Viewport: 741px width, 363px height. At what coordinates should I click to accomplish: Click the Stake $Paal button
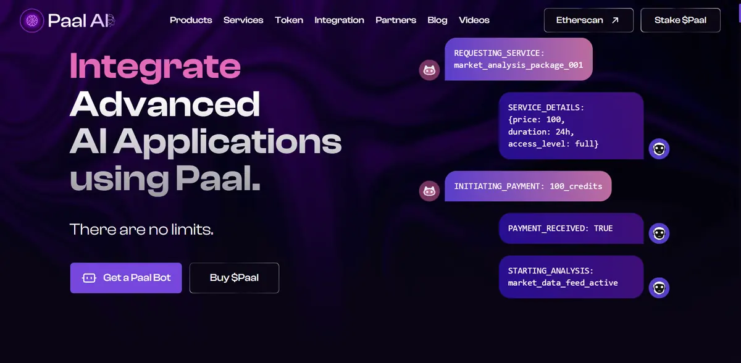680,20
